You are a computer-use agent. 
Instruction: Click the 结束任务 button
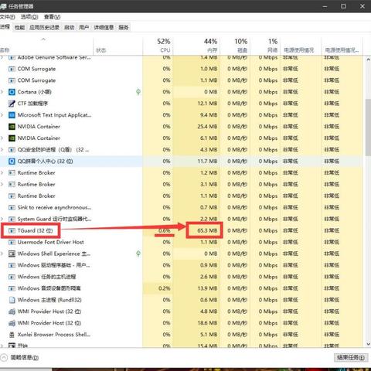point(351,358)
